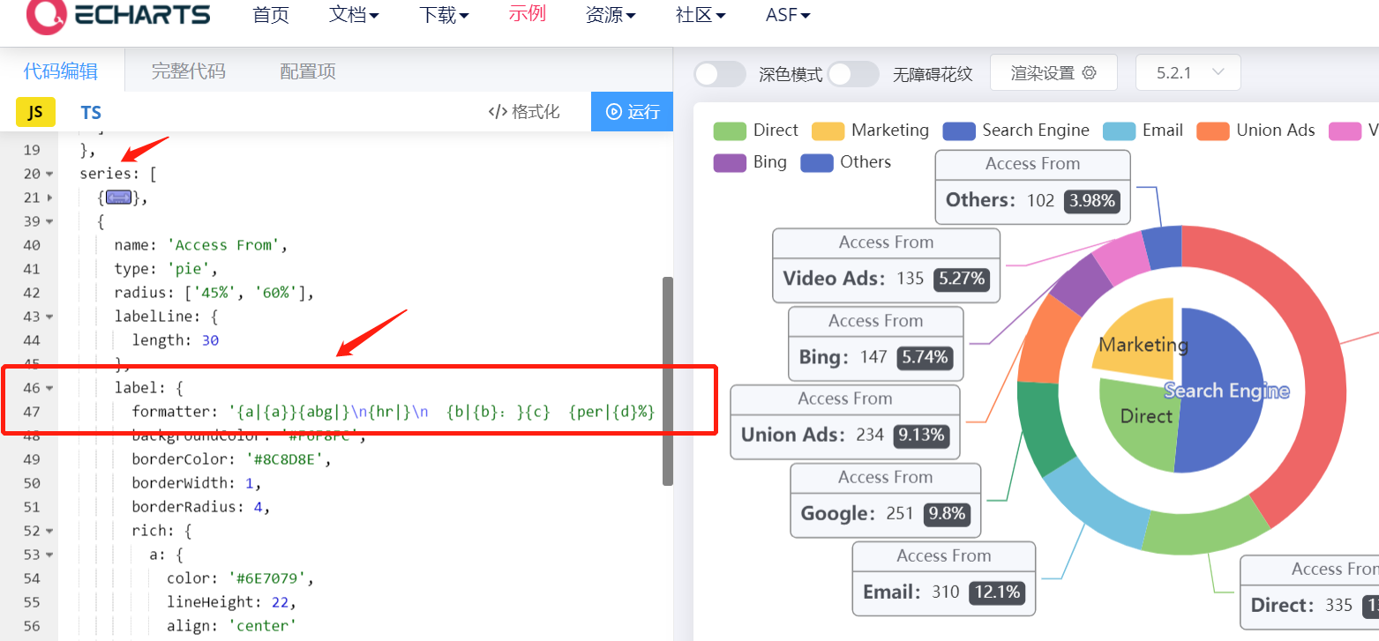The height and width of the screenshot is (641, 1379).
Task: Toggle the 无障碍花纹 switch on
Action: pyautogui.click(x=852, y=74)
